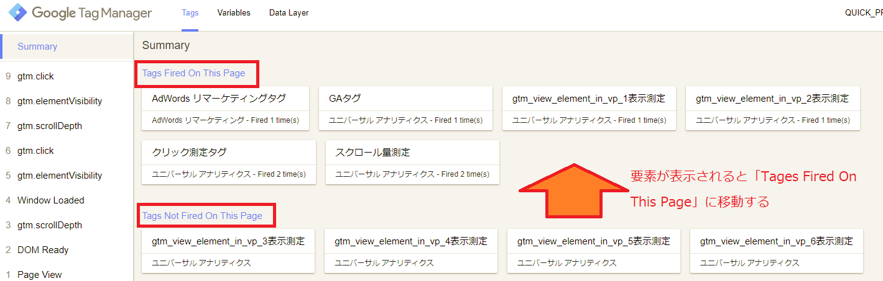This screenshot has height=281, width=883.
Task: Open the スクロール量測定 tag card
Action: click(x=412, y=163)
